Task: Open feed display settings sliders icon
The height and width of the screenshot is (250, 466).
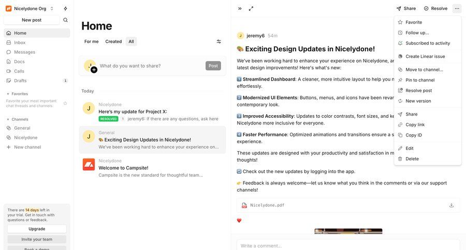Action: 219,41
